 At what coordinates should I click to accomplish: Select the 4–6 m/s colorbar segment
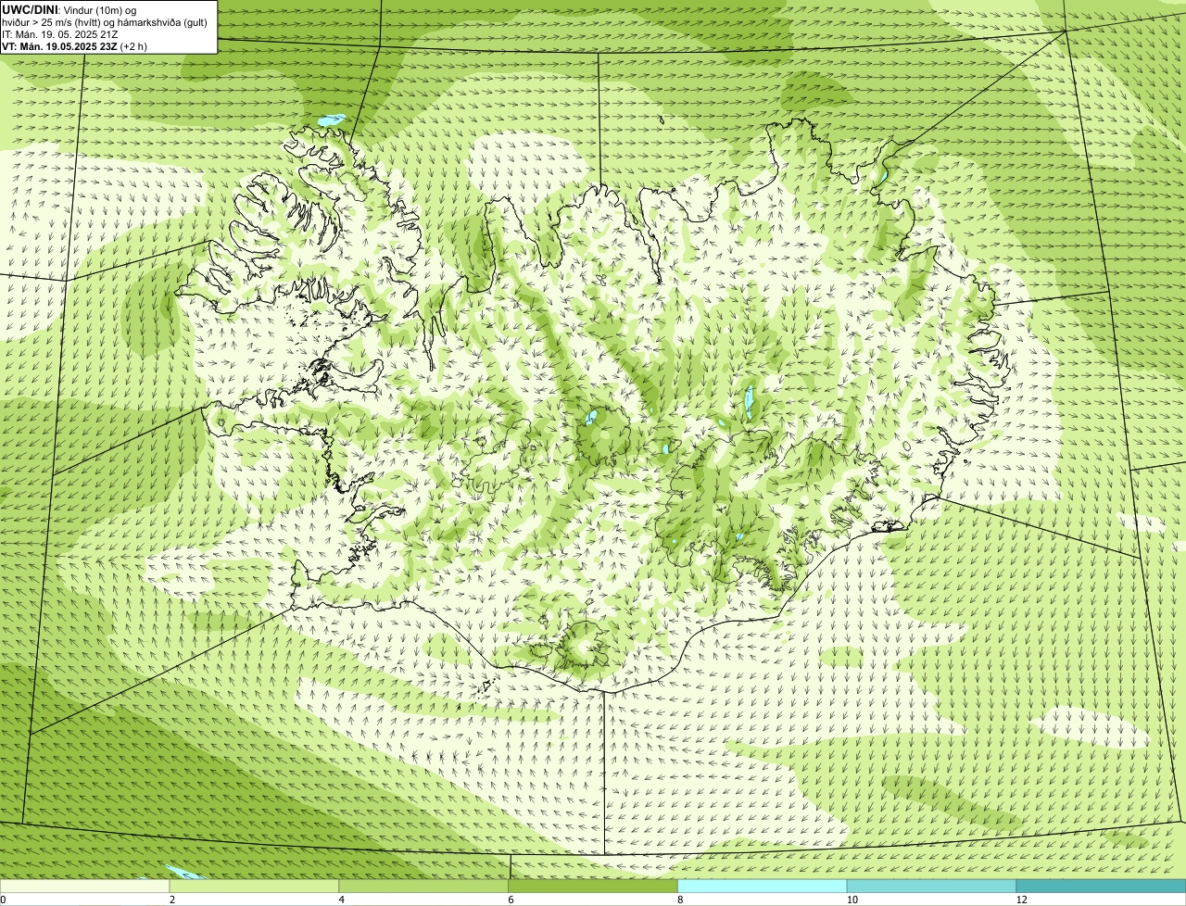(423, 887)
